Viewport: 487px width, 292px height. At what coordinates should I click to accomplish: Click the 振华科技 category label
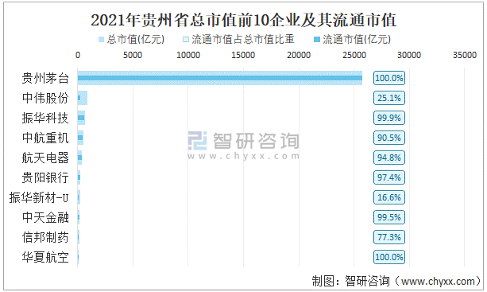click(45, 119)
